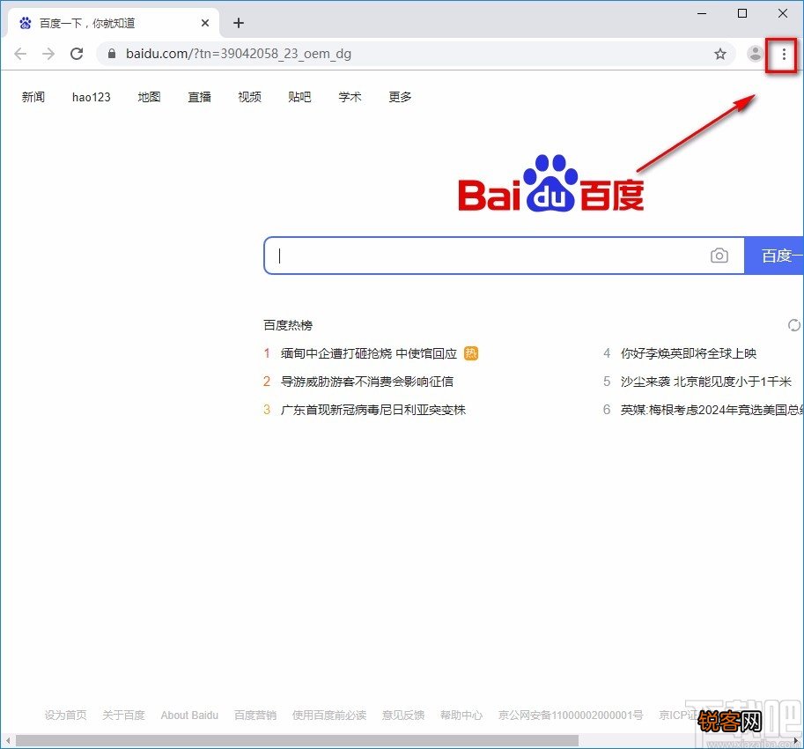Open hot item 你好李焕英即将全球上映
This screenshot has height=749, width=804.
(x=689, y=353)
